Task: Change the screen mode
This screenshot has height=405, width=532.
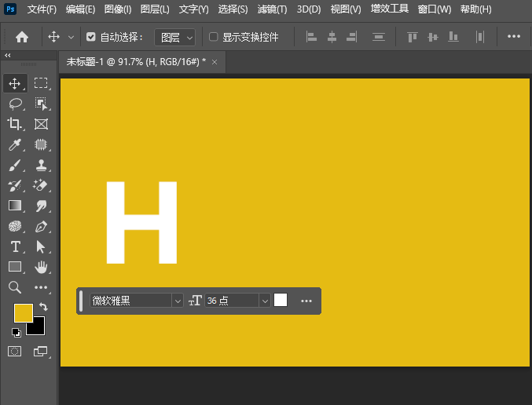Action: pos(41,352)
